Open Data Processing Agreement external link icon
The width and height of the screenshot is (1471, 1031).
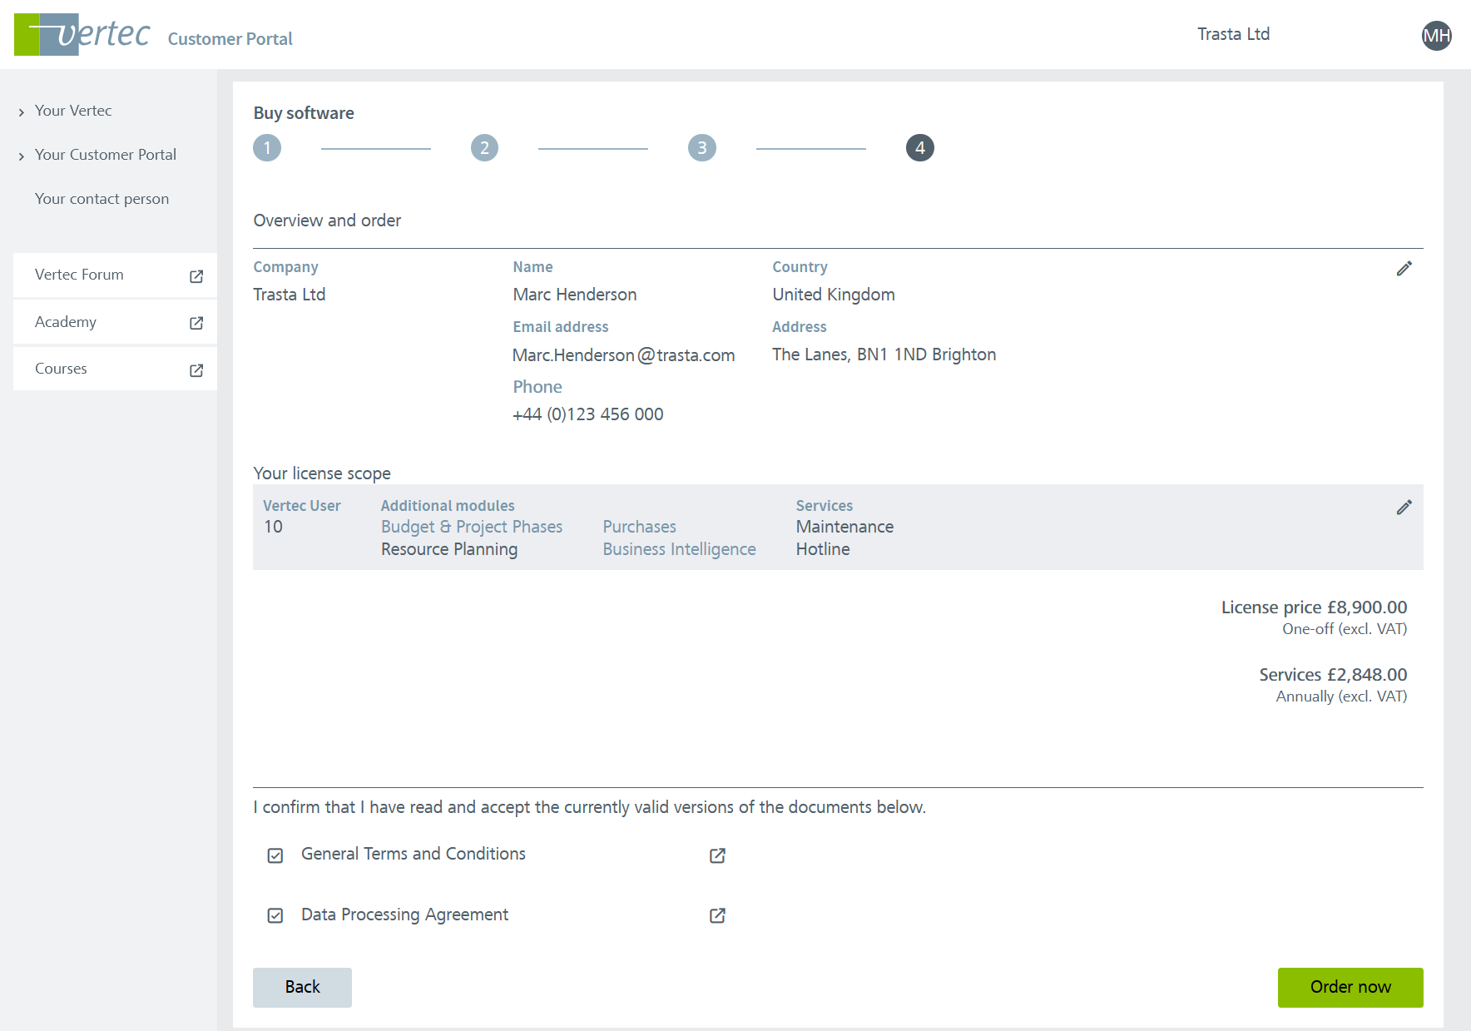click(x=717, y=915)
